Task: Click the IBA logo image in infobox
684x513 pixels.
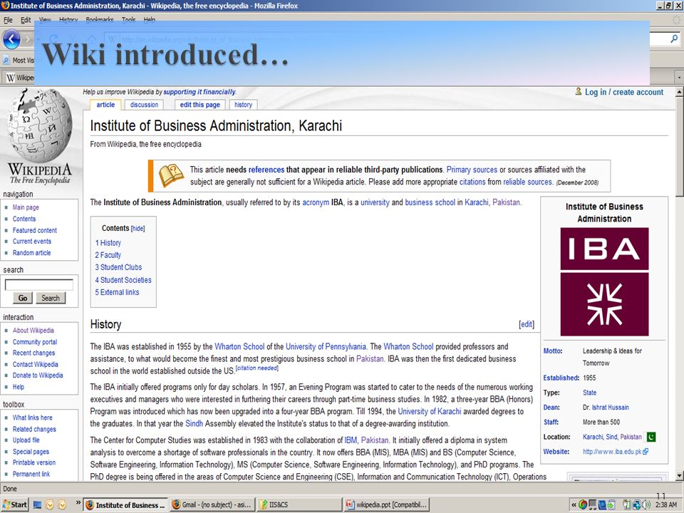Action: coord(604,281)
